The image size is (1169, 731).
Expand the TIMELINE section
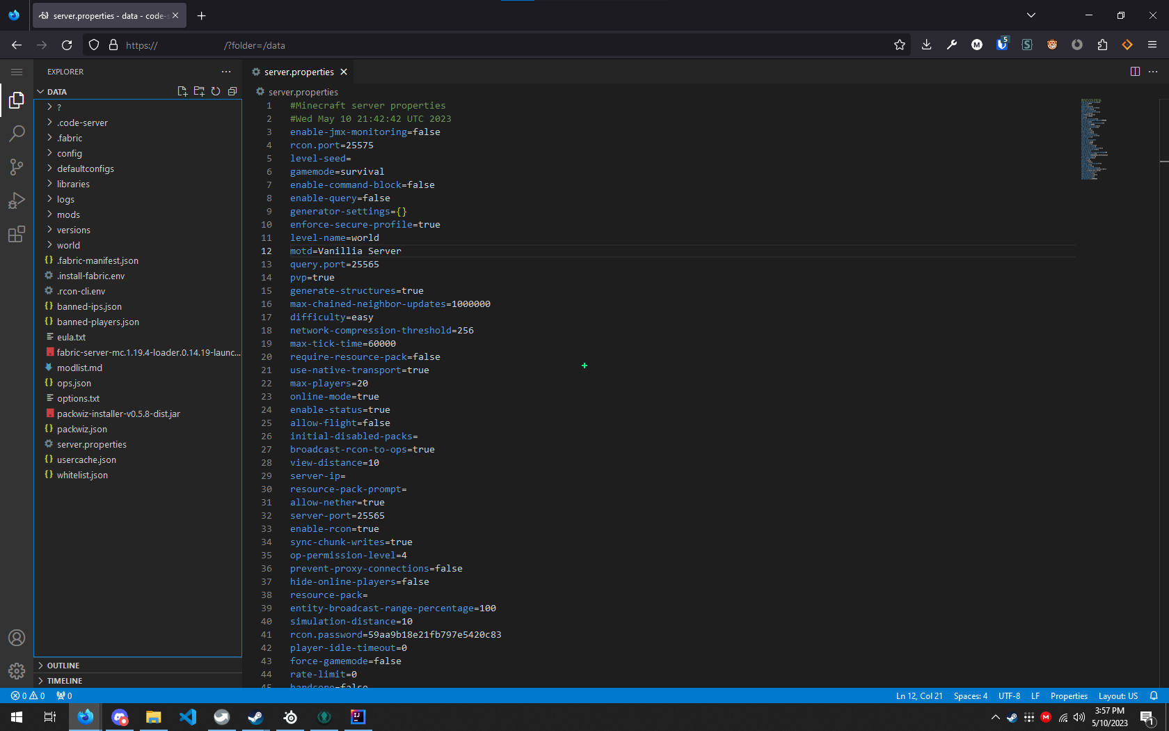coord(64,681)
